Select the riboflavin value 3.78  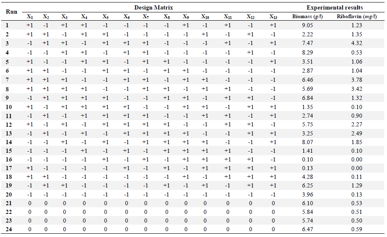click(357, 80)
